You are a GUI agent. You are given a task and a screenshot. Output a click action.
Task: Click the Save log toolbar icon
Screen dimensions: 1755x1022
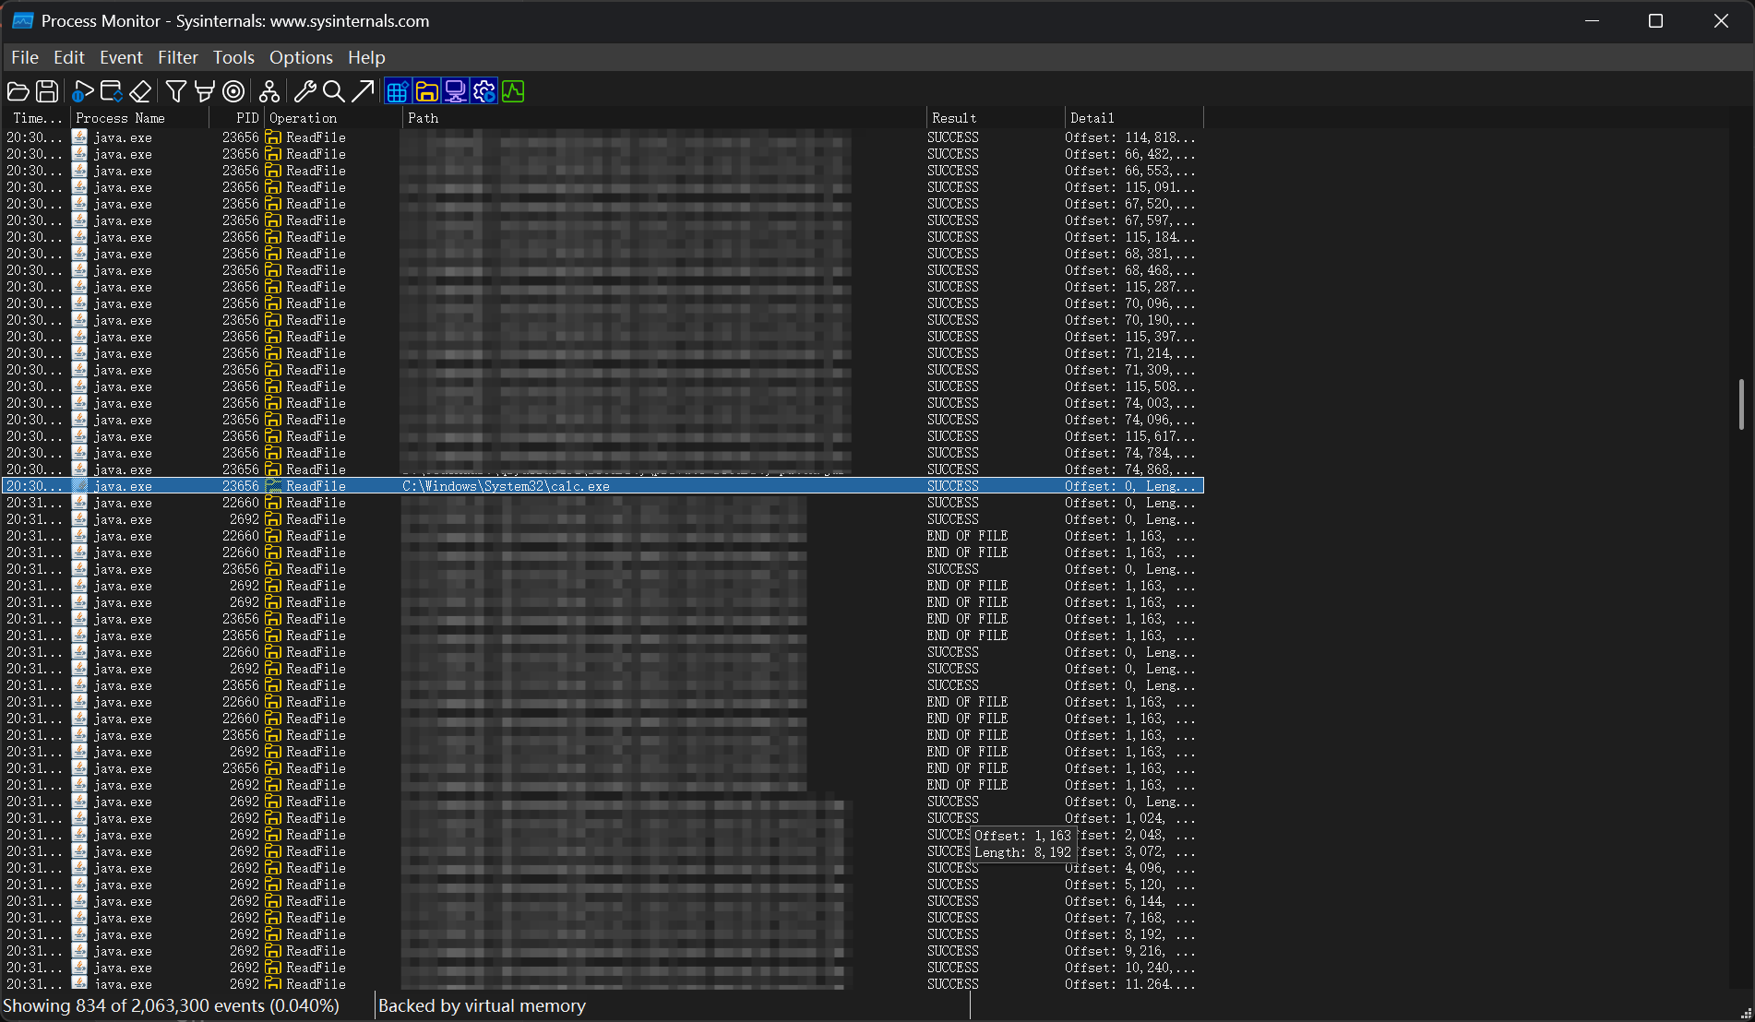tap(47, 91)
